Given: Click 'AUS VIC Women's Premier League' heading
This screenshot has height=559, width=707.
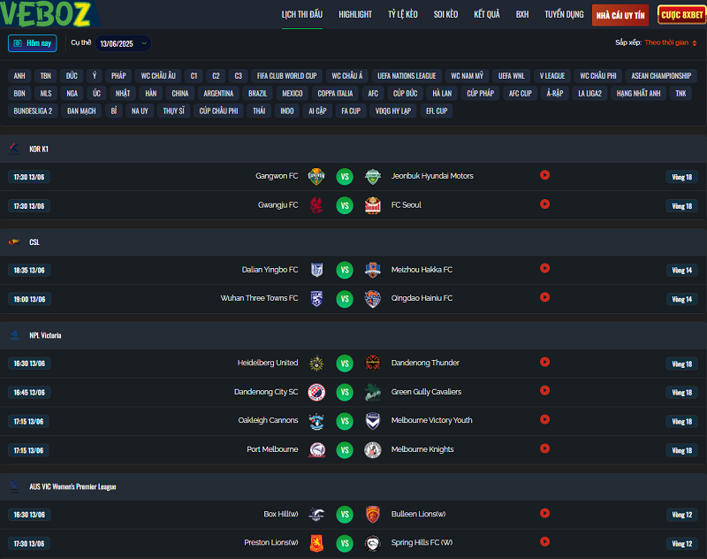Looking at the screenshot, I should 72,486.
